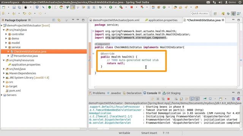Open the Javadoc tab
This screenshot has height=136, width=243.
tap(114, 93)
